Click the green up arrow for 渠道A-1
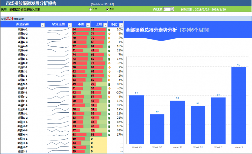Screen dimensions: 252x154 (x=109, y=29)
